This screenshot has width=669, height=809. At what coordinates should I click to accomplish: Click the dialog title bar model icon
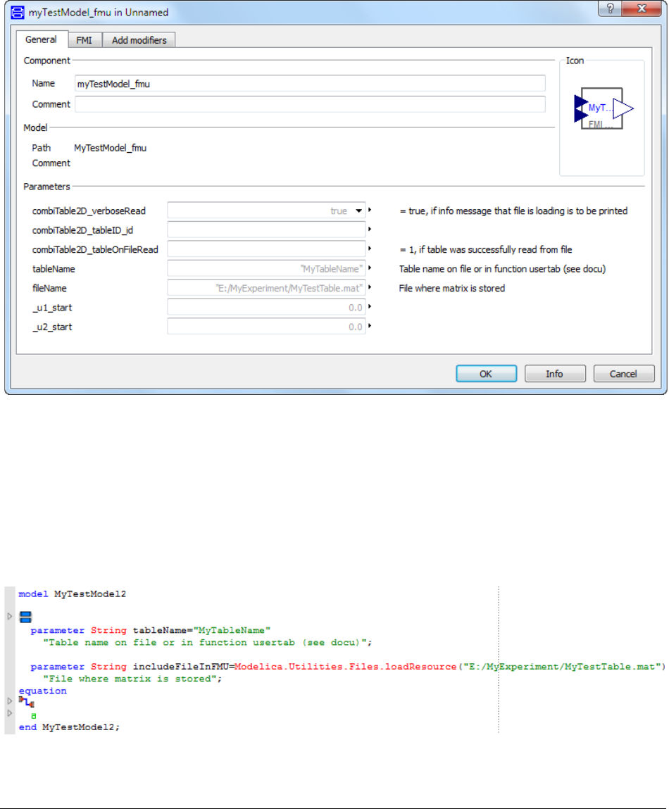[x=18, y=13]
